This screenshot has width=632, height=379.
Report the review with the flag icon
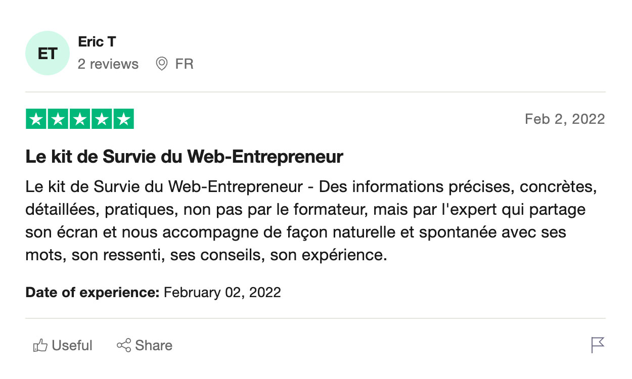[597, 346]
